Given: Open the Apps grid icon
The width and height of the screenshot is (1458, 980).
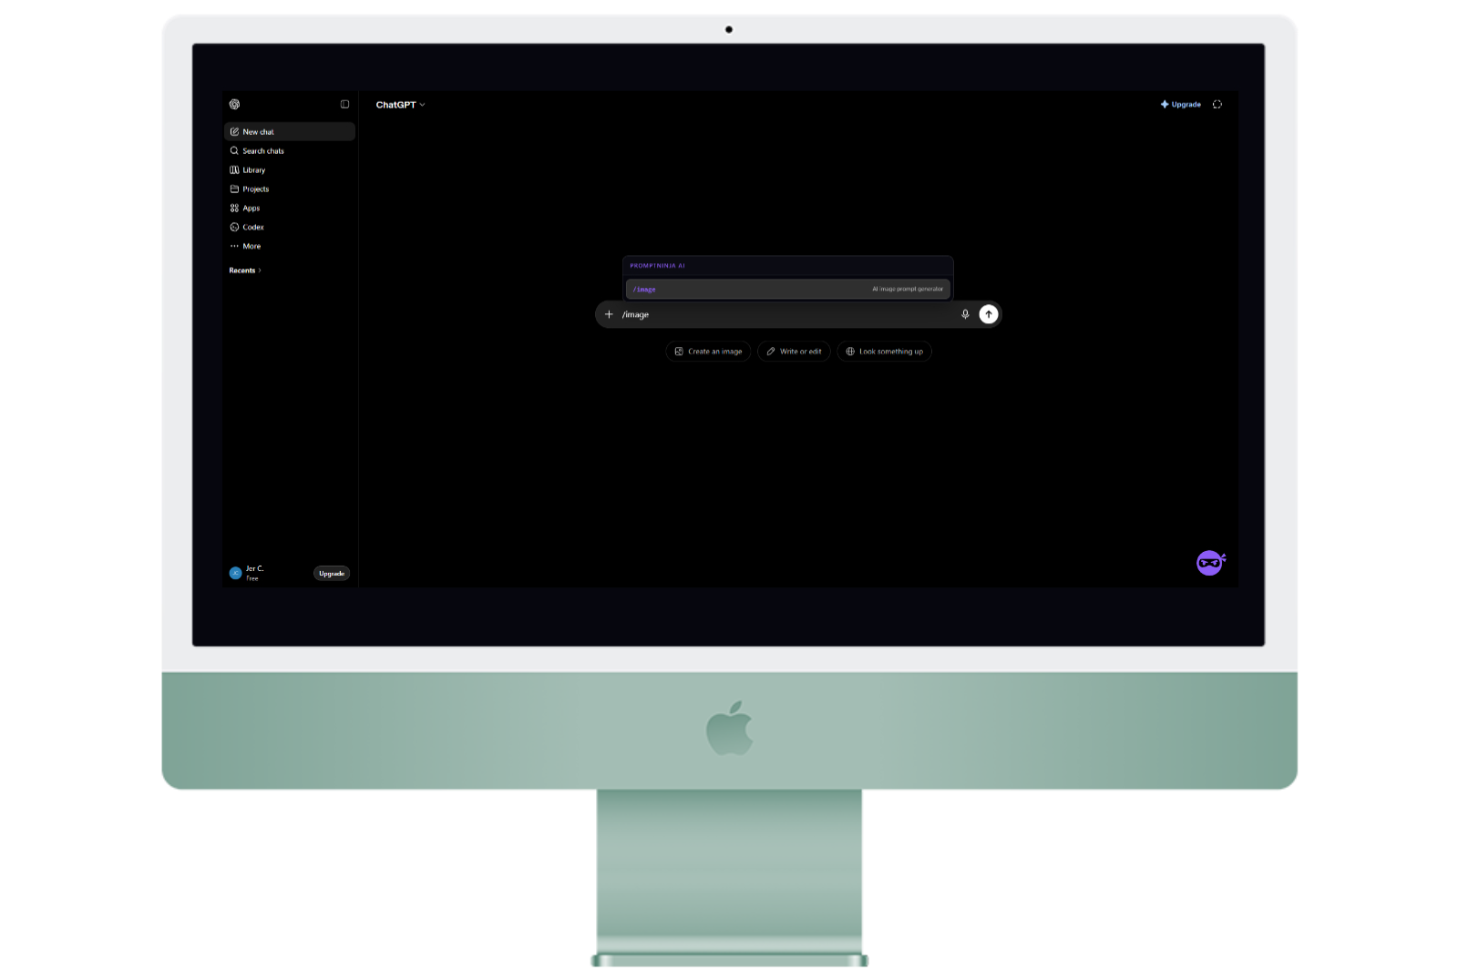Looking at the screenshot, I should pos(234,209).
